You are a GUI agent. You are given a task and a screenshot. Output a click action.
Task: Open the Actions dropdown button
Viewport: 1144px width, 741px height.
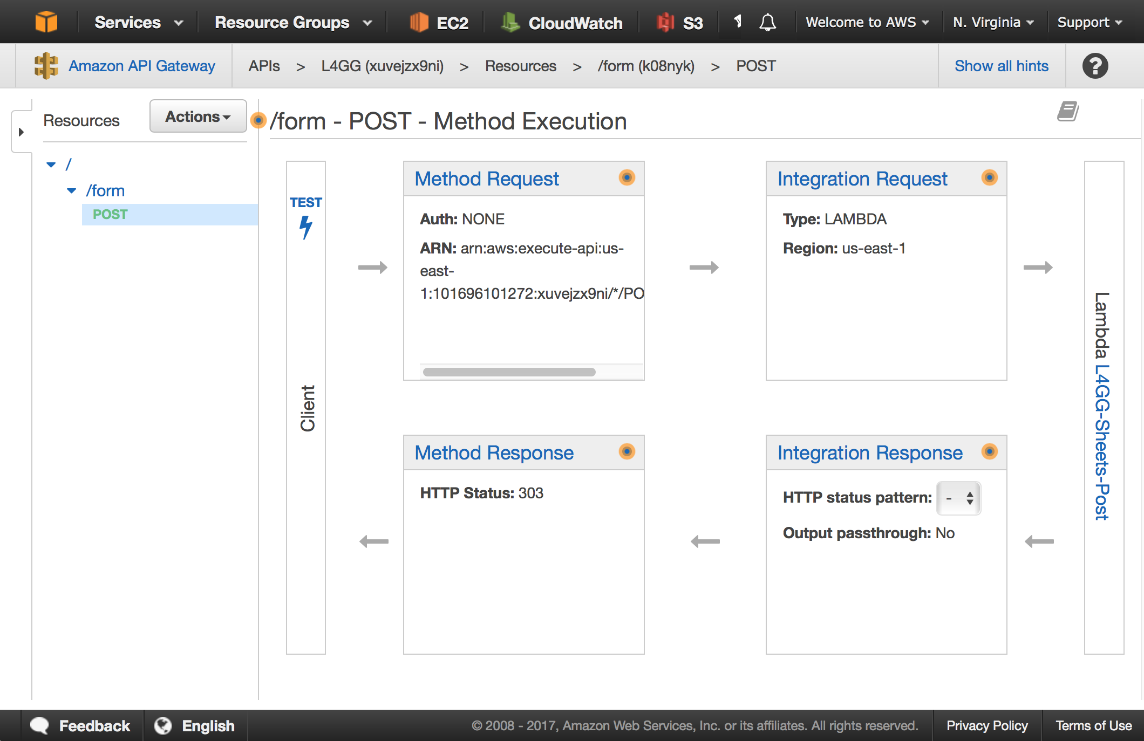click(198, 116)
